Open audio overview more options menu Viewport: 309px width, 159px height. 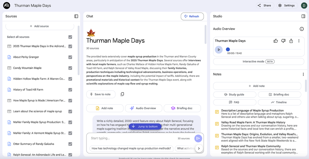click(299, 41)
